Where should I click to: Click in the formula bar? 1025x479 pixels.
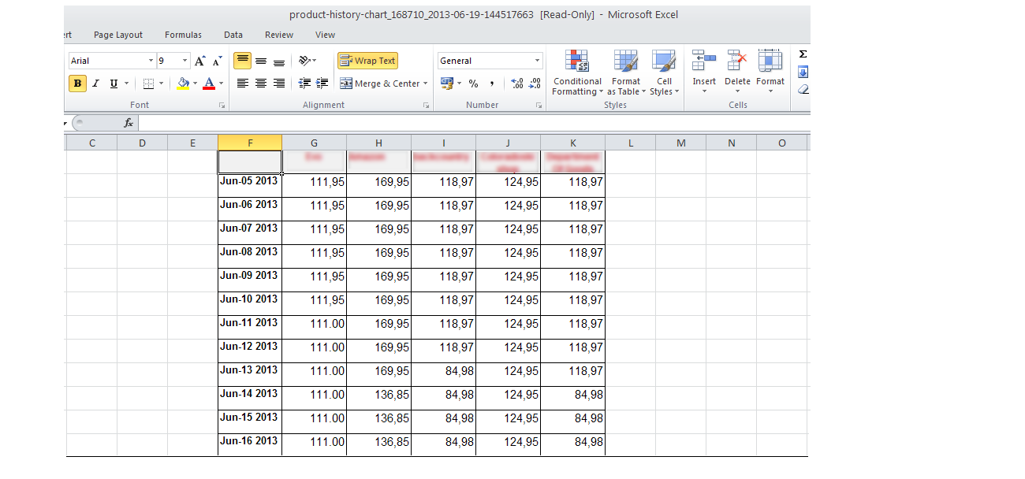click(x=473, y=123)
